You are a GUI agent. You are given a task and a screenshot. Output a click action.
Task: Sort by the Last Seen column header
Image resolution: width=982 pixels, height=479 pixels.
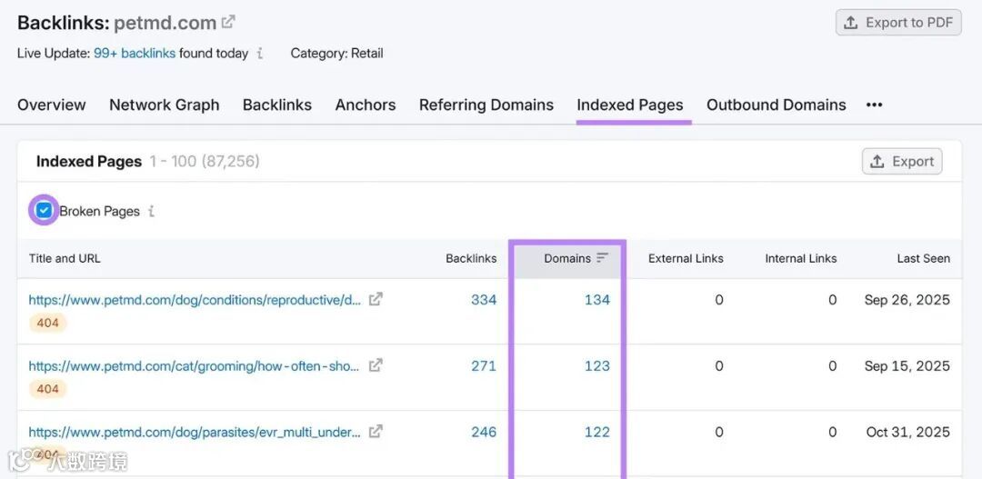(923, 259)
